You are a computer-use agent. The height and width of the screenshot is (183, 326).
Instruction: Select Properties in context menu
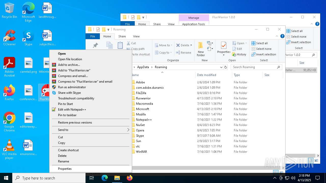click(x=91, y=169)
